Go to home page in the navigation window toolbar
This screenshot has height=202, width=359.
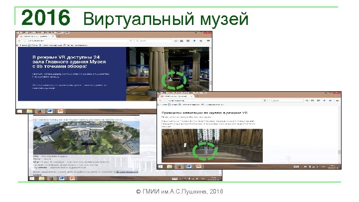tap(330, 101)
